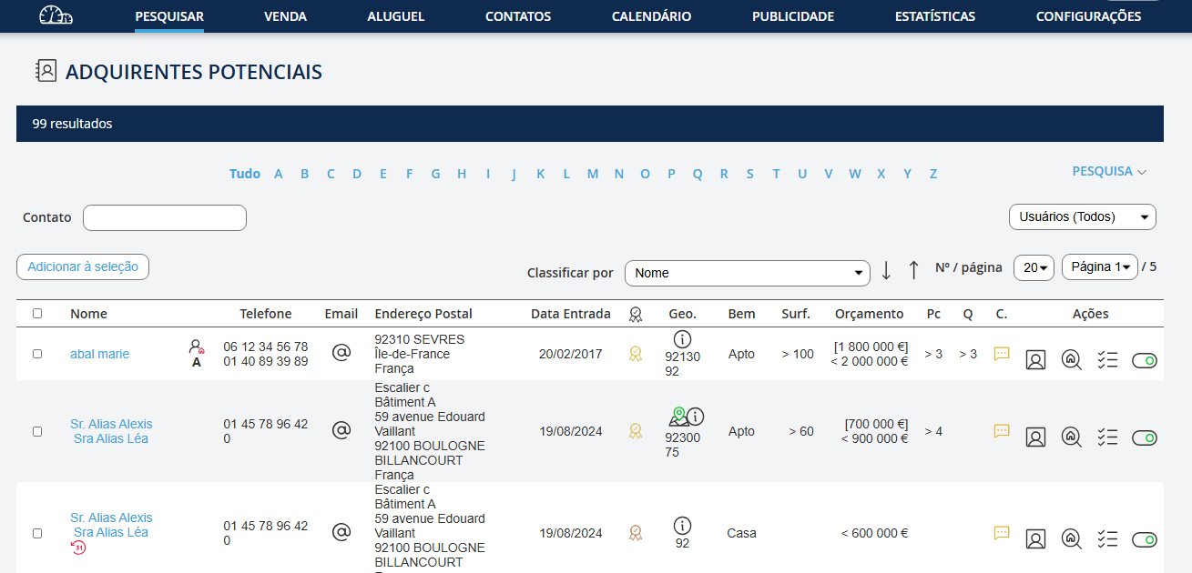Open the Usuários (Todos) dropdown
The image size is (1192, 573).
[1082, 217]
